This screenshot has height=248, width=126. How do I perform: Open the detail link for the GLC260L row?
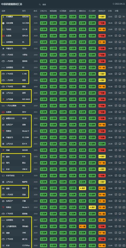(116, 23)
